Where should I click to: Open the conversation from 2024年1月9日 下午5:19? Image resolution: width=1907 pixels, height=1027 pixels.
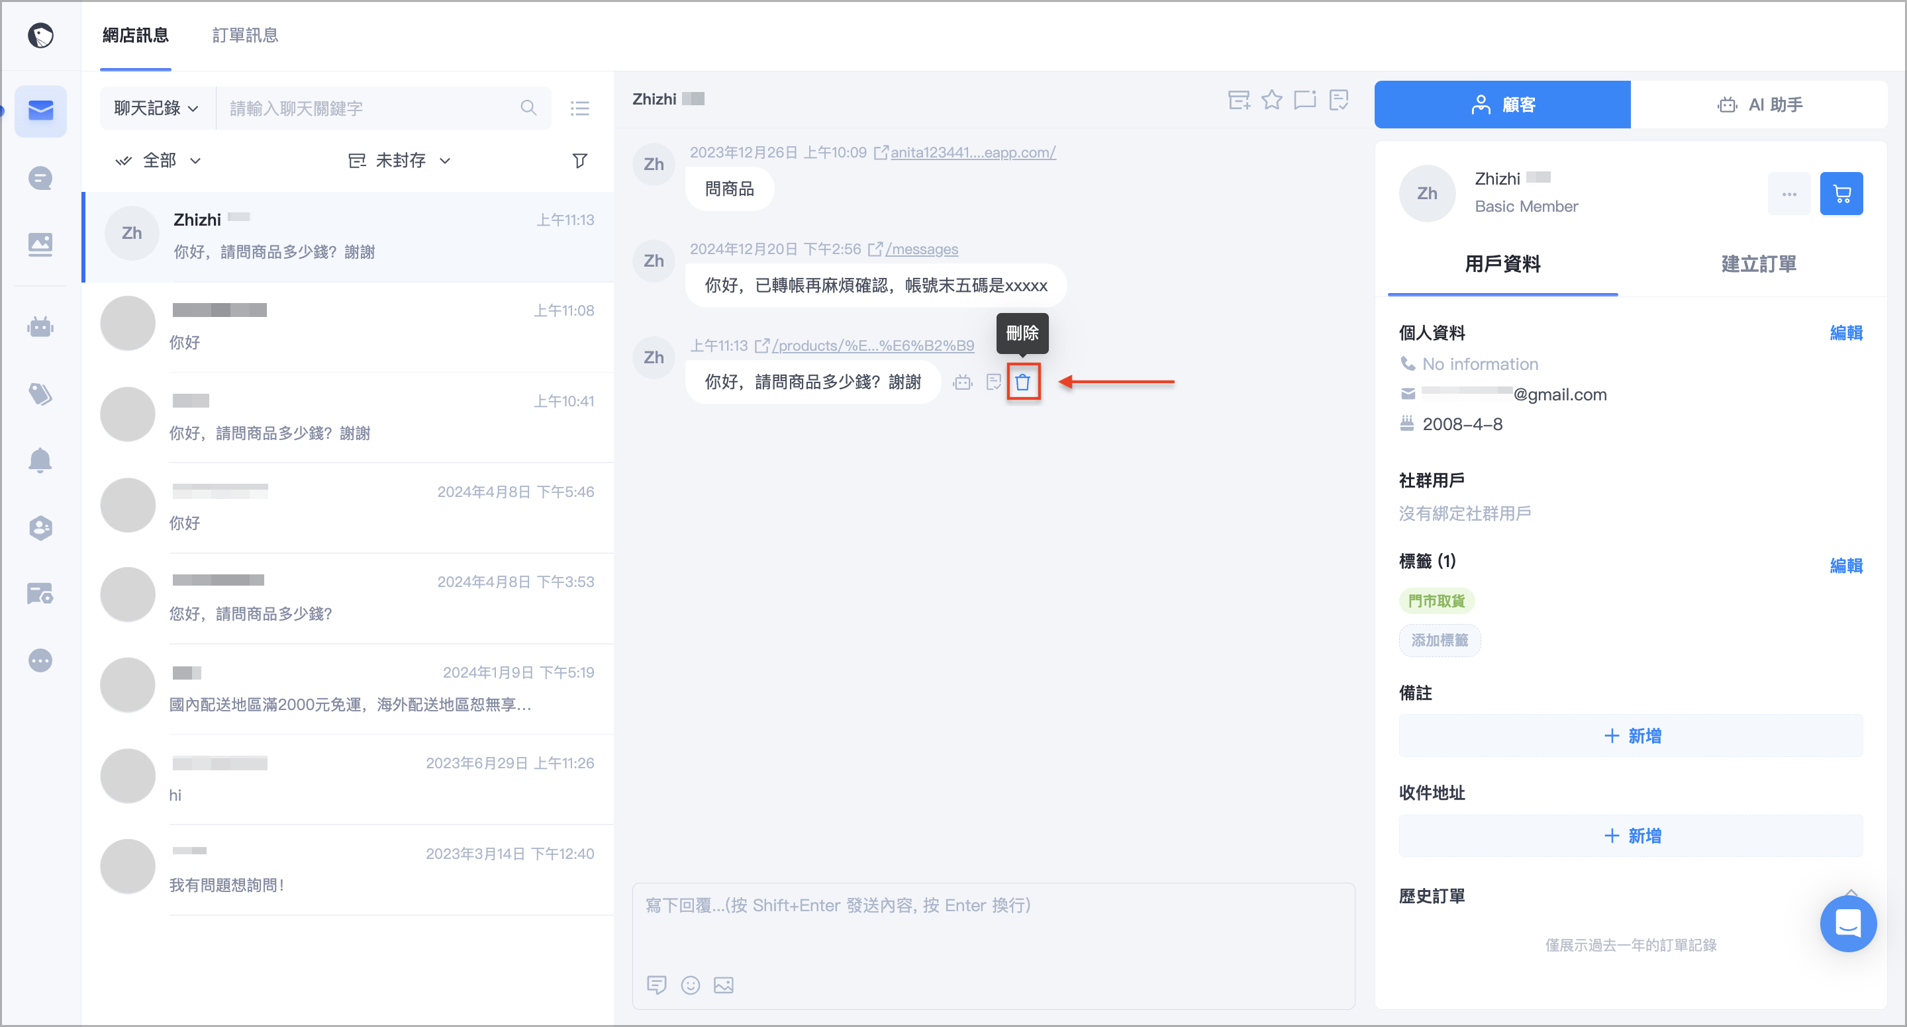click(348, 689)
